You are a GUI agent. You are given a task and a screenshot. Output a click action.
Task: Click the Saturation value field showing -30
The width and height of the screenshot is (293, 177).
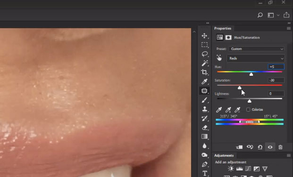tap(276, 80)
